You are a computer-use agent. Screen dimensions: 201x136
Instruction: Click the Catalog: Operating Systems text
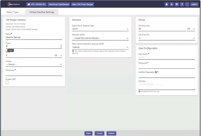pyautogui.click(x=15, y=27)
